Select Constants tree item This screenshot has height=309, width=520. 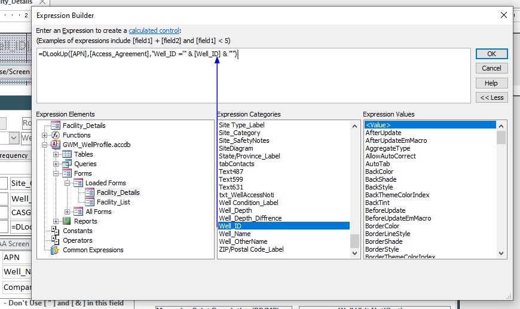pyautogui.click(x=78, y=231)
